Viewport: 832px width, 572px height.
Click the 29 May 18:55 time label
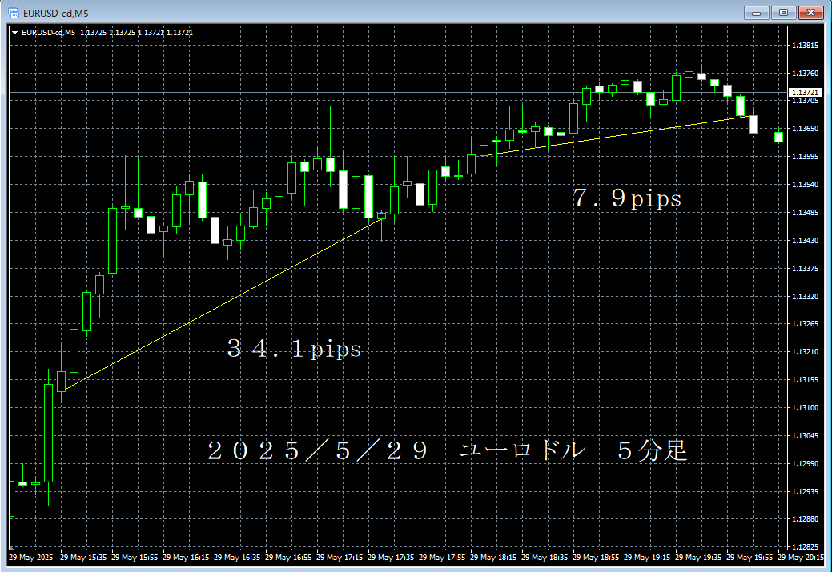[x=597, y=558]
